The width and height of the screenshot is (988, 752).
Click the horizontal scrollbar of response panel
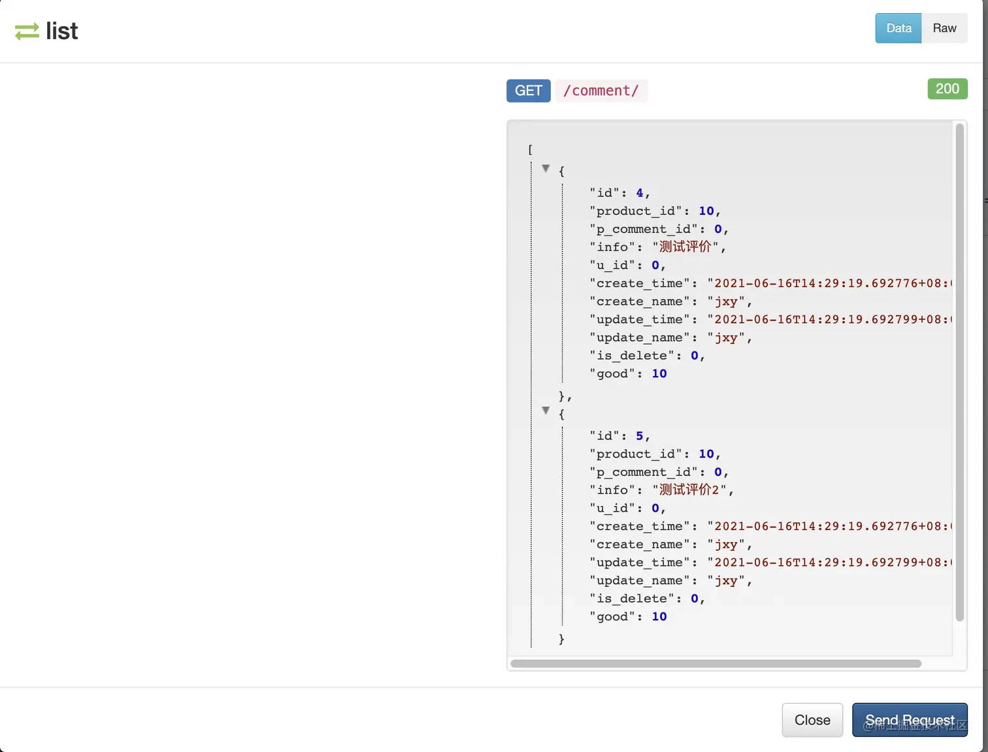point(716,663)
